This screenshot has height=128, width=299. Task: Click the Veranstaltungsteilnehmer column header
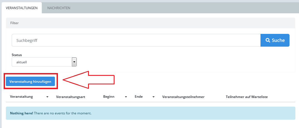point(183,97)
